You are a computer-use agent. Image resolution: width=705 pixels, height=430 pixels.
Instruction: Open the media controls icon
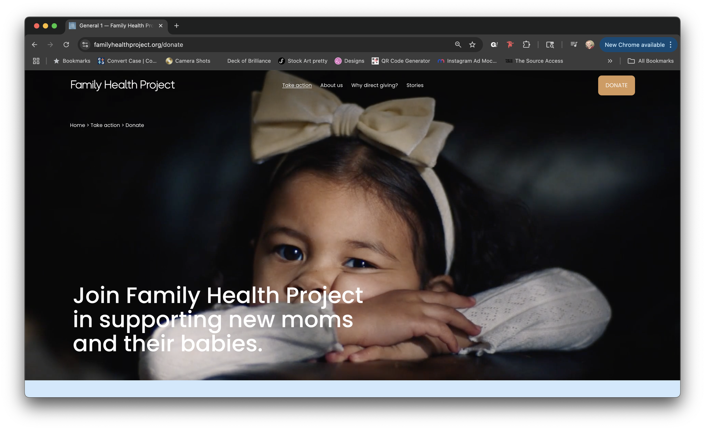click(573, 45)
